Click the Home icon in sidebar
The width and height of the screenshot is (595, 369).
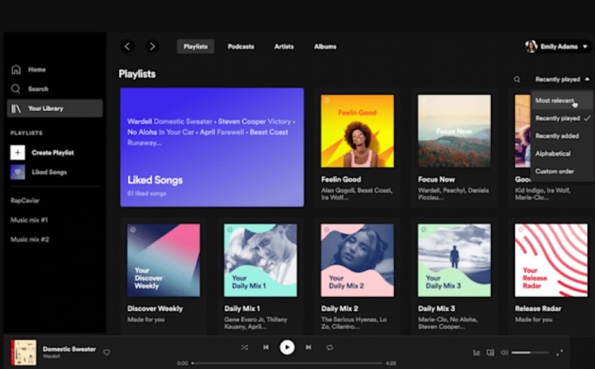[x=16, y=70]
